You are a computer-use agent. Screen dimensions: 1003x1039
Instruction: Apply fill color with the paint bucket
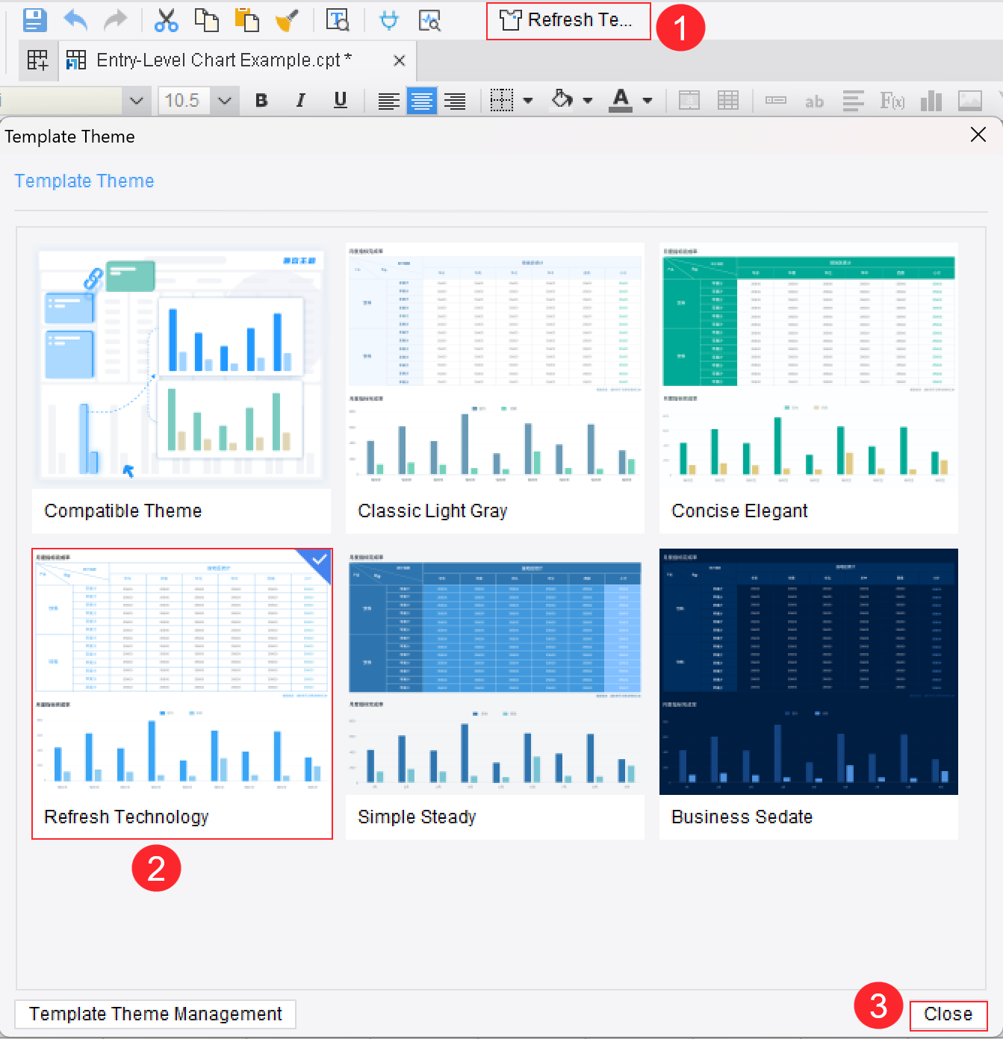point(562,100)
